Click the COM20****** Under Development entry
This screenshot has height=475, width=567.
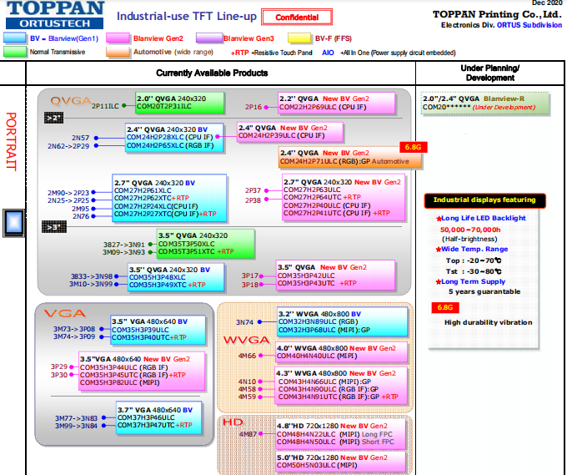click(479, 107)
